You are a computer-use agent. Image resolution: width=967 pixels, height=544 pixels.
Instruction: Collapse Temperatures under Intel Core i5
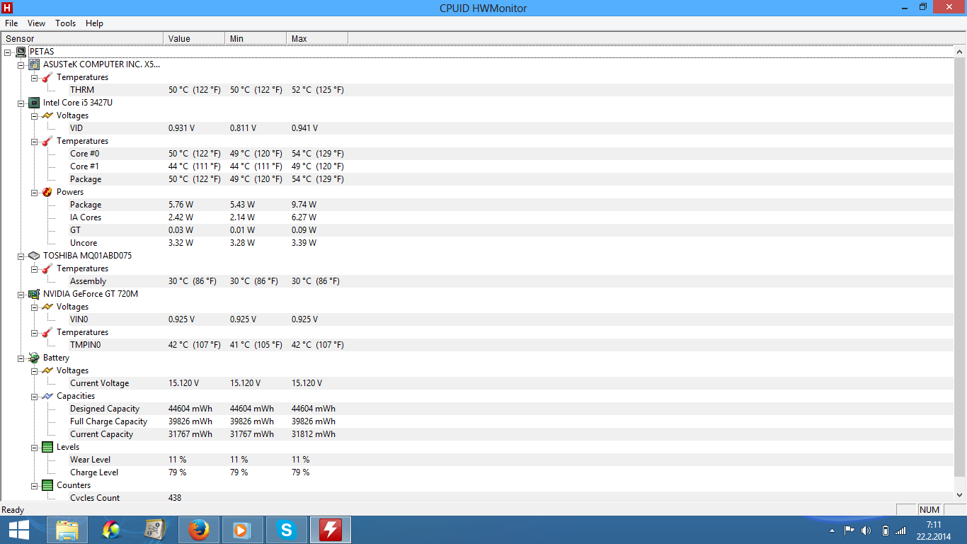pos(35,141)
